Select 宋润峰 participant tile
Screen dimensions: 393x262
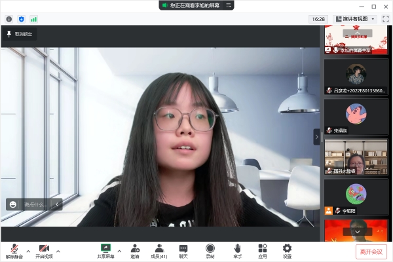tap(356, 117)
